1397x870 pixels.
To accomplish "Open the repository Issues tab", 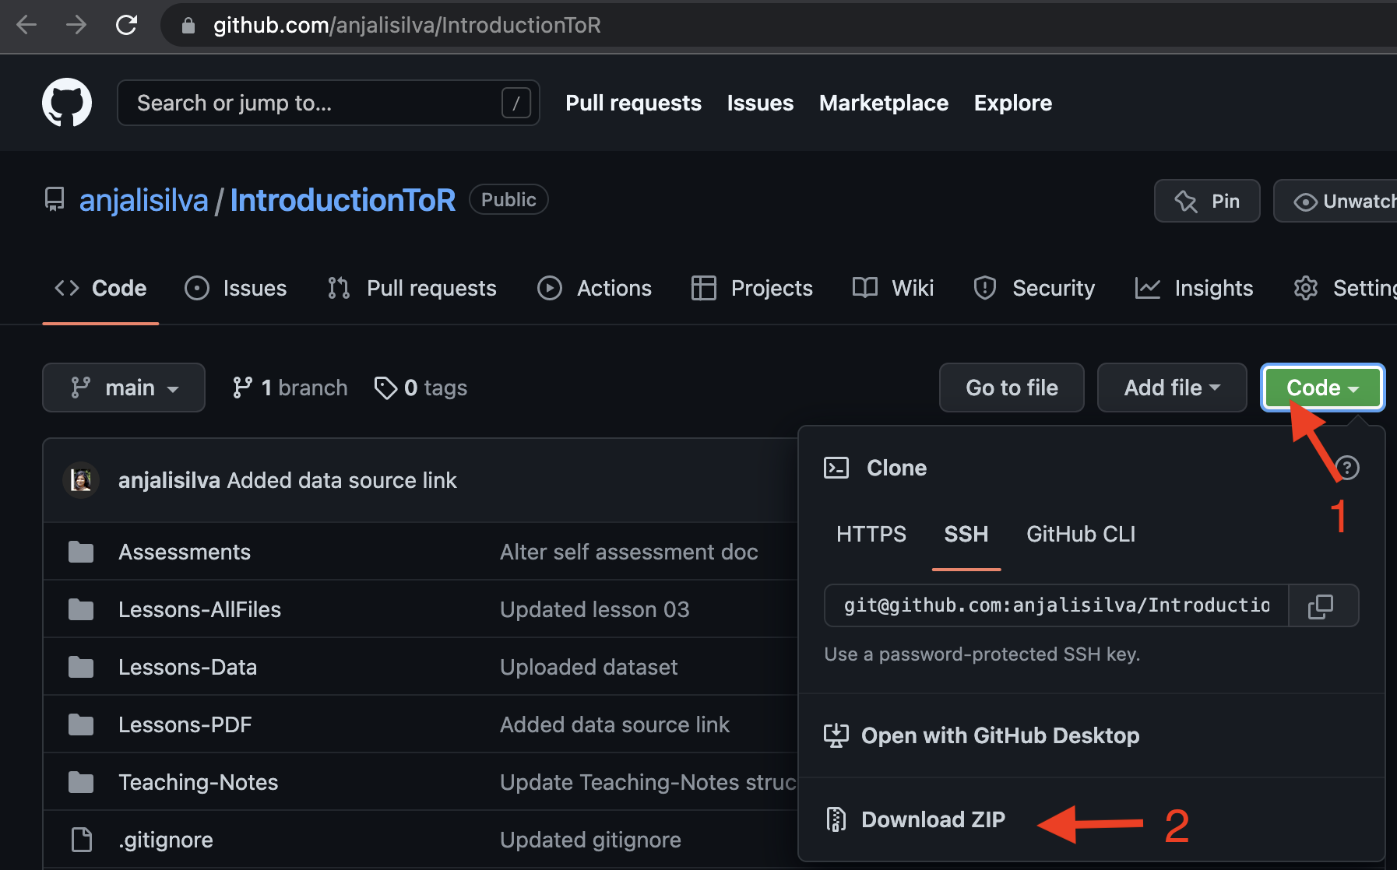I will (x=236, y=288).
